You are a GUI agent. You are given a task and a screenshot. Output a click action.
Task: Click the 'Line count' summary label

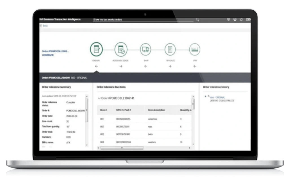[x=47, y=121]
